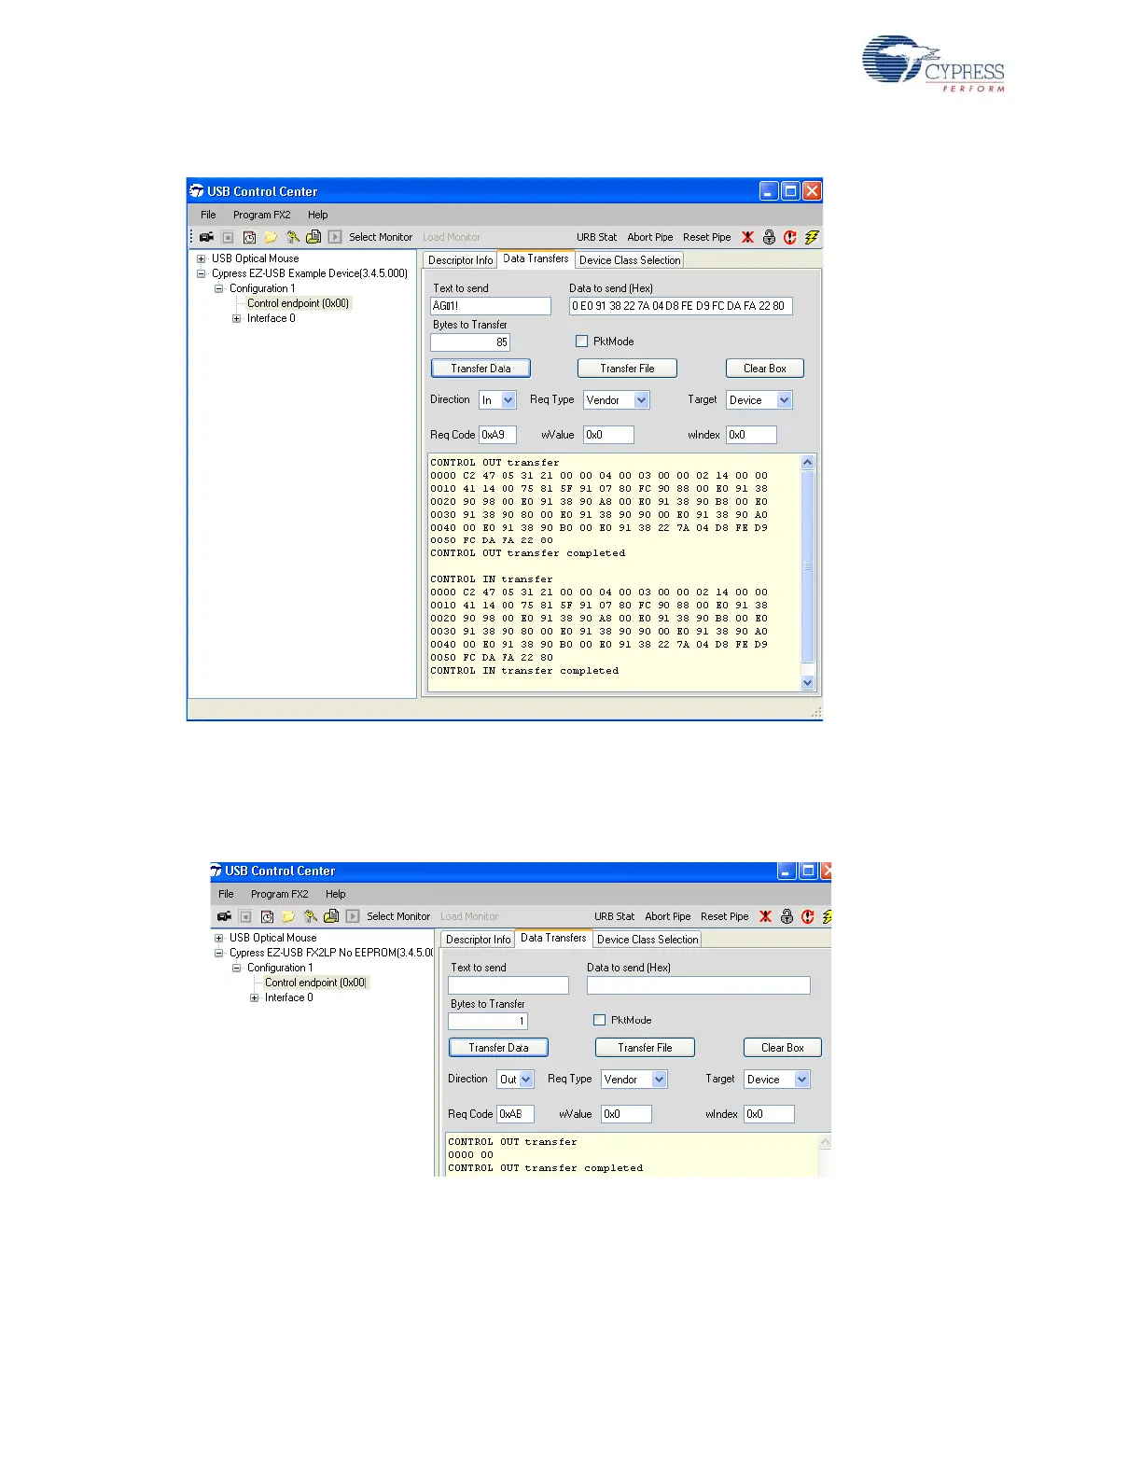Open Program FX2 menu in FX2LP No EEPROM window
Viewport: 1142px width, 1478px height.
tap(280, 894)
